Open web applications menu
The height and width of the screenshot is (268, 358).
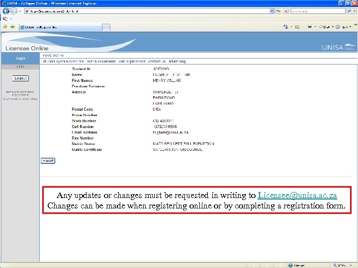pos(132,62)
